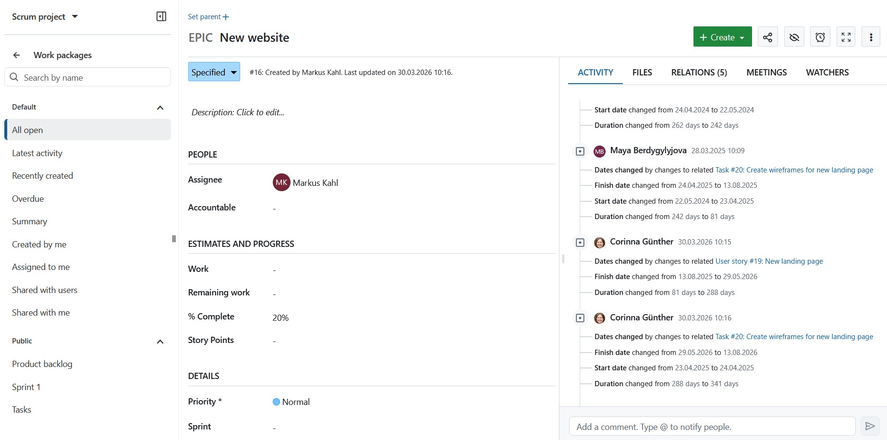Expand the Create button dropdown arrow

coord(742,37)
